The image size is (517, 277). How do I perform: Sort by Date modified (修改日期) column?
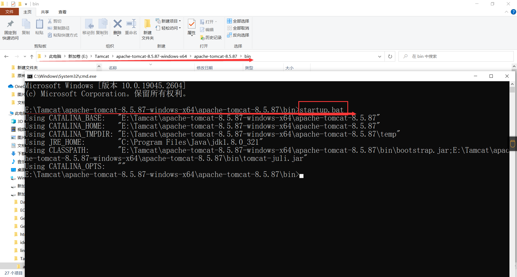(205, 68)
